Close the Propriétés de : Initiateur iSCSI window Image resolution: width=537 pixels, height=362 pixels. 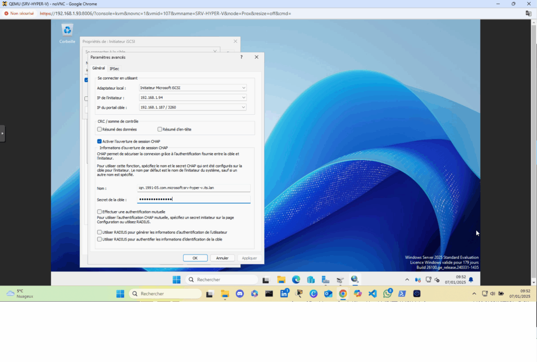click(x=235, y=41)
